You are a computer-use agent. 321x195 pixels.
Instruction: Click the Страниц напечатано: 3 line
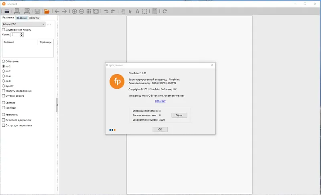coord(146,111)
